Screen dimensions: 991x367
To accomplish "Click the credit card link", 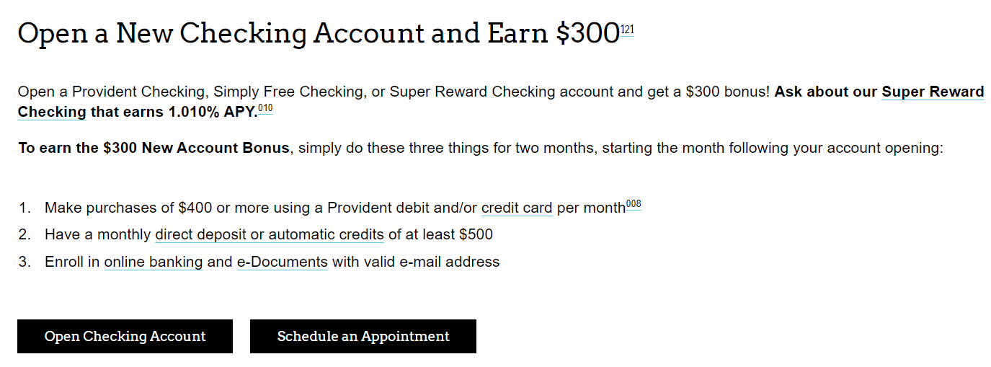I will [x=517, y=208].
